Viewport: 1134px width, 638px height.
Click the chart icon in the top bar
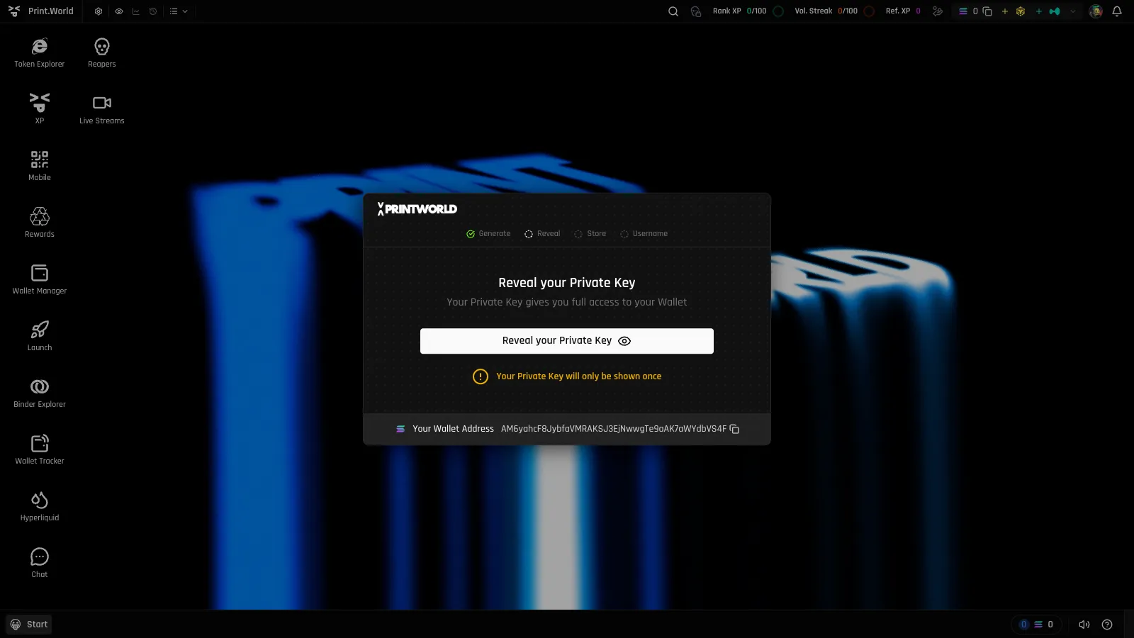(x=136, y=11)
